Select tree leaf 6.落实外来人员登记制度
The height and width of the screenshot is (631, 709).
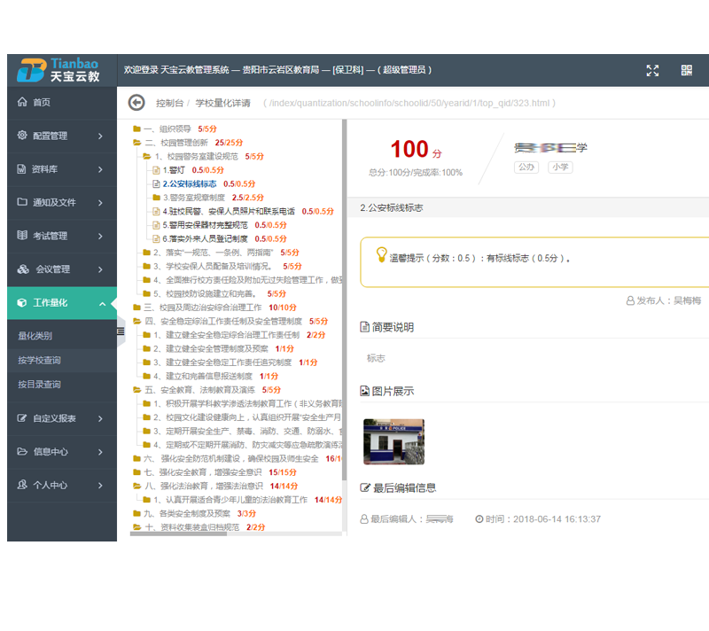click(206, 238)
